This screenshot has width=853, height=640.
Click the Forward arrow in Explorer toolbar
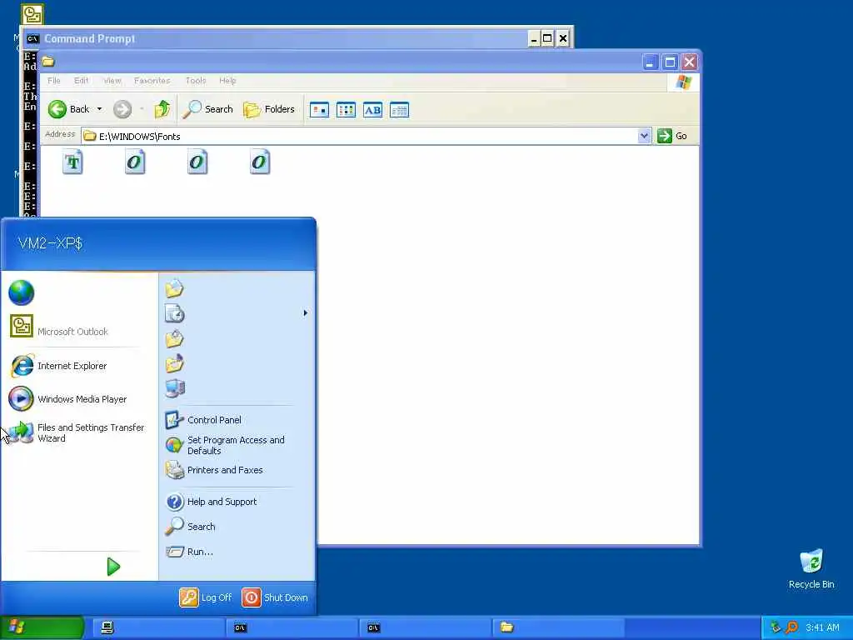click(122, 109)
